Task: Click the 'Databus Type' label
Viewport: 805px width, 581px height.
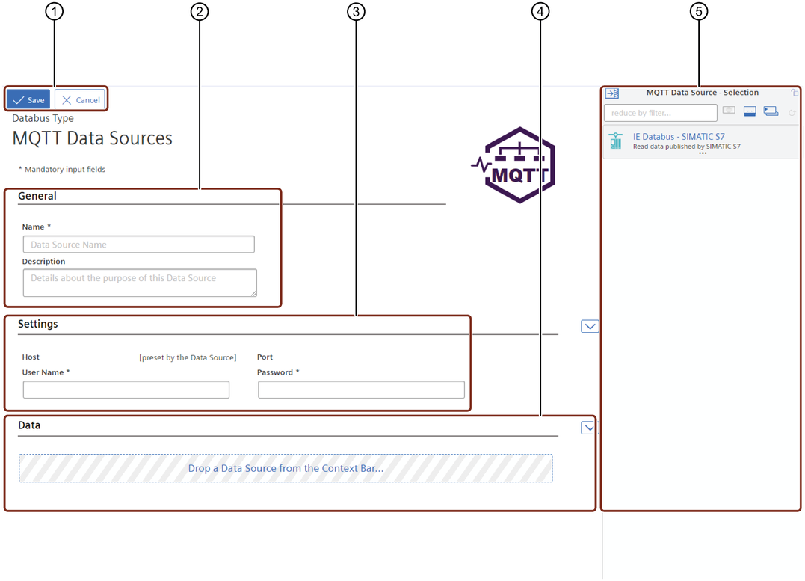Action: click(43, 118)
